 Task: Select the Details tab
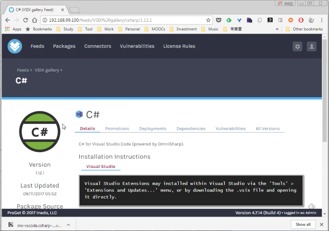click(x=88, y=129)
